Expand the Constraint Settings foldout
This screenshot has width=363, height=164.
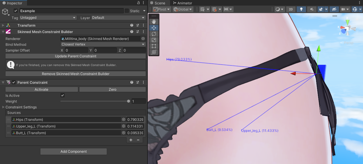pos(3,107)
